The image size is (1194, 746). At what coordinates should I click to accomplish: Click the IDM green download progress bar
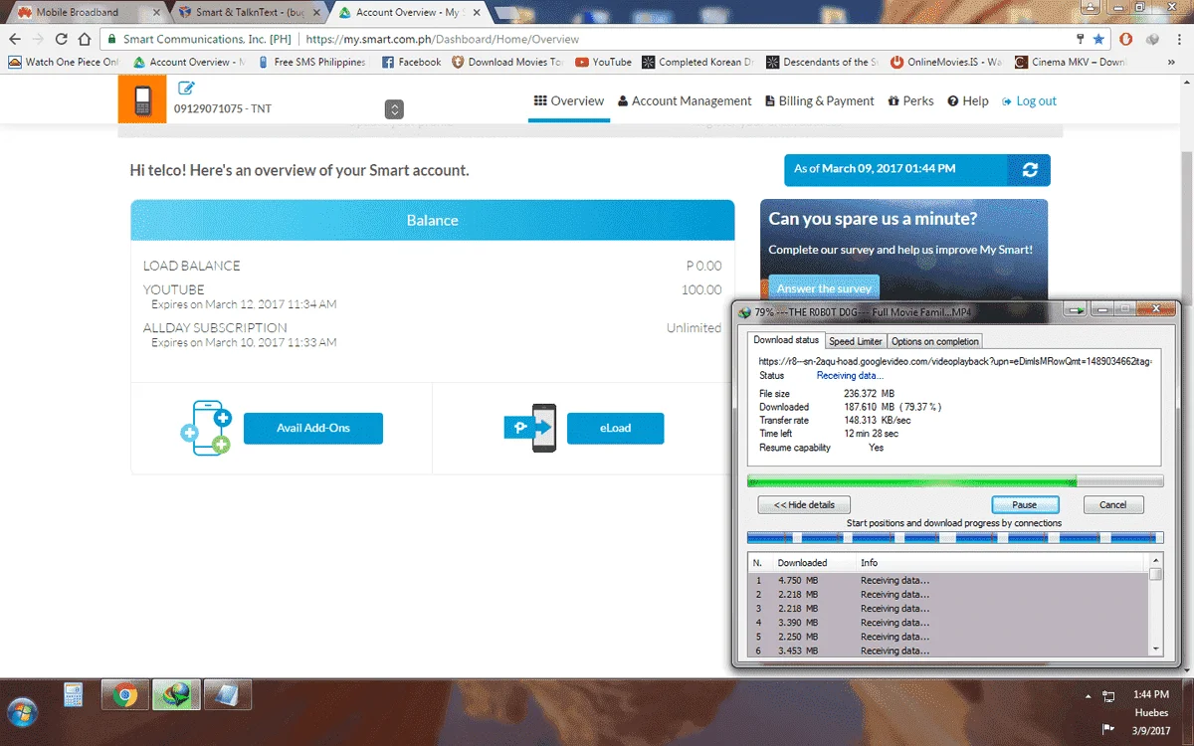pyautogui.click(x=955, y=481)
